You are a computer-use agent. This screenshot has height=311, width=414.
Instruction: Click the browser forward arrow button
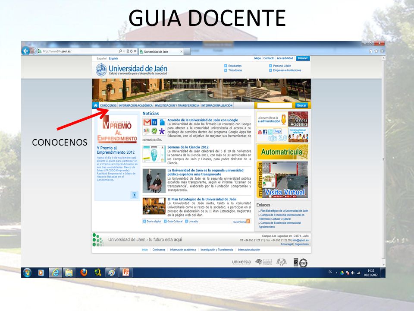(33, 51)
